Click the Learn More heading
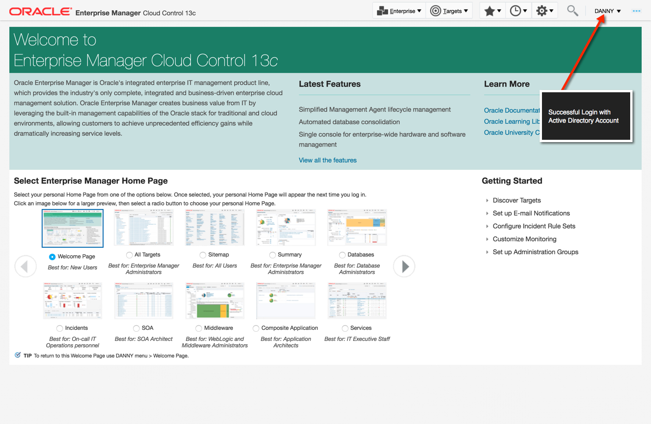Viewport: 651px width, 424px height. [x=507, y=84]
